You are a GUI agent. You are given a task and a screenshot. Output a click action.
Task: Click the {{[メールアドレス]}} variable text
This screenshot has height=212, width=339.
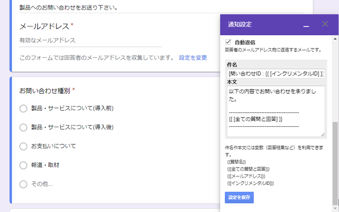point(246,176)
